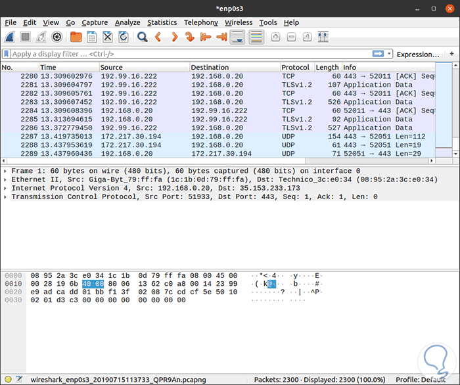The width and height of the screenshot is (460, 385).
Task: Start capturing packets with the shark fin icon
Action: point(10,37)
